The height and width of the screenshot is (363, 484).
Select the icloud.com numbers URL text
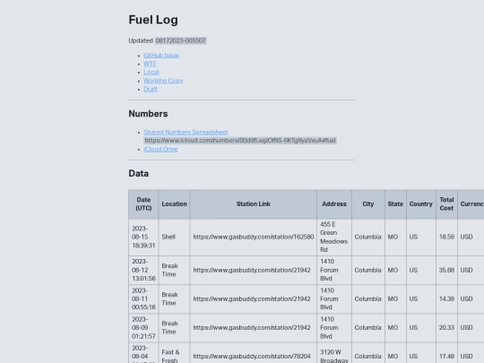pyautogui.click(x=240, y=141)
